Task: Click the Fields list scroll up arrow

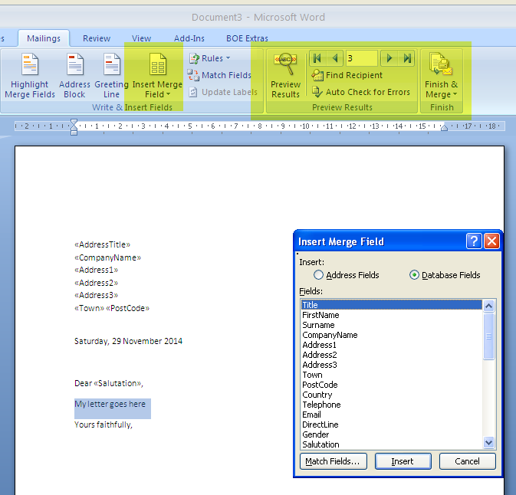Action: point(488,306)
